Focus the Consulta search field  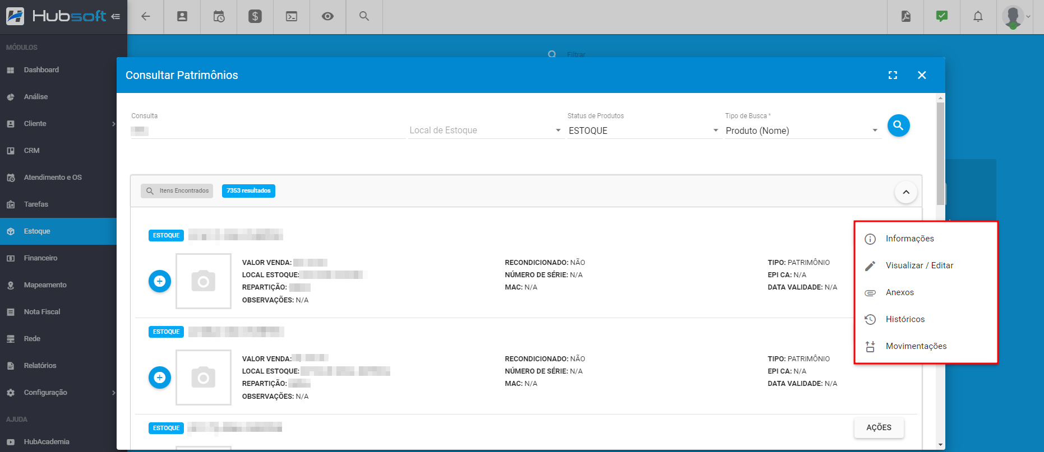(268, 131)
